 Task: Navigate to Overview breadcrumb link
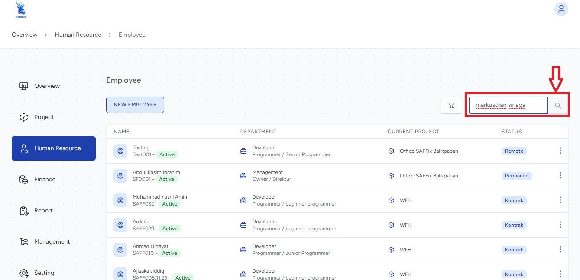point(24,35)
